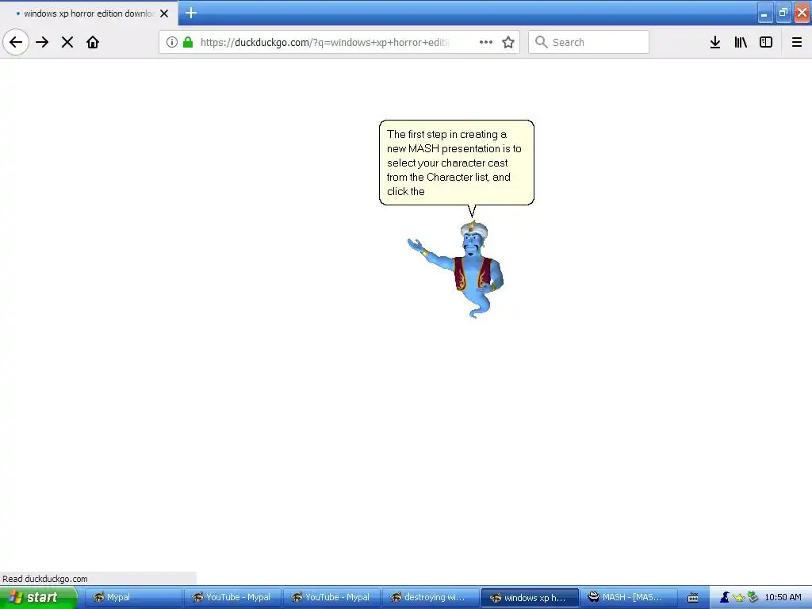Open a new tab with plus button

click(x=190, y=13)
